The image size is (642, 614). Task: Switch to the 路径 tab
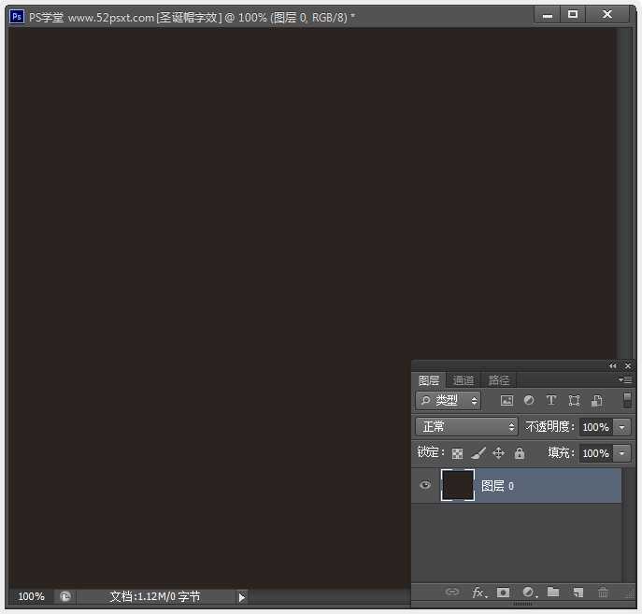coord(499,380)
